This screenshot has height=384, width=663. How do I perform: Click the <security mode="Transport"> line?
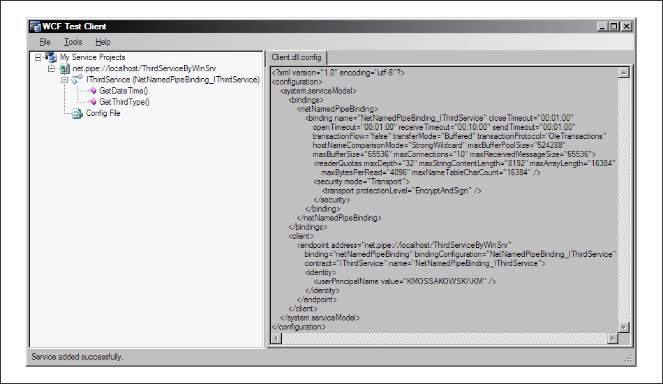click(362, 182)
